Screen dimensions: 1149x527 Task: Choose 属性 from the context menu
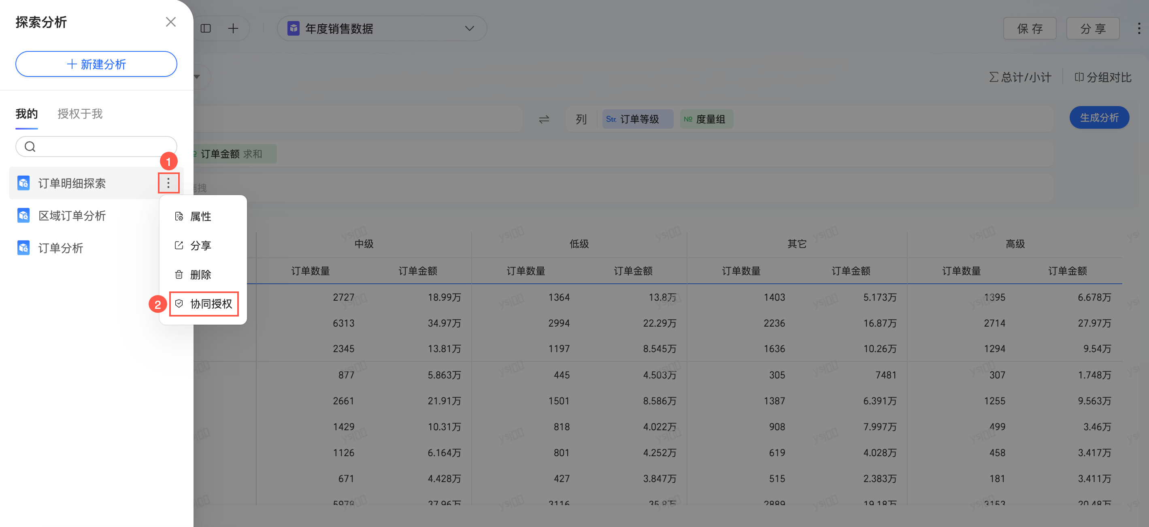200,216
